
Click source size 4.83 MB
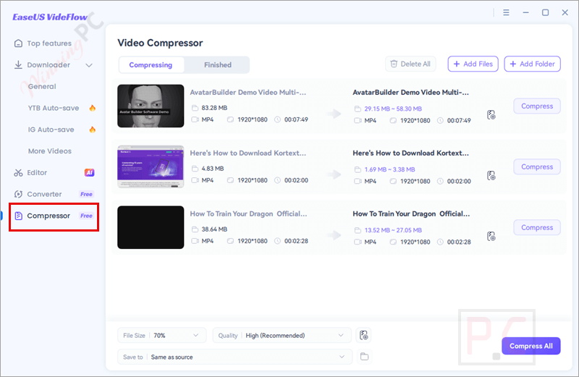click(212, 169)
